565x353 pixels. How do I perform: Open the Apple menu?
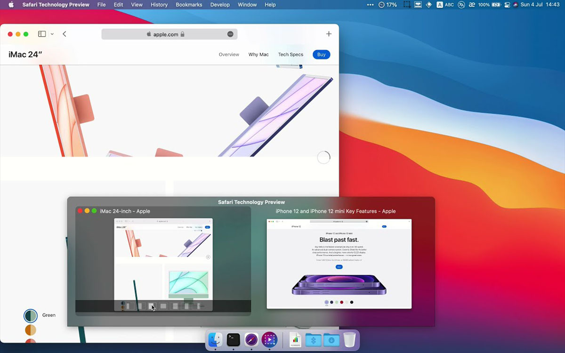tap(11, 5)
